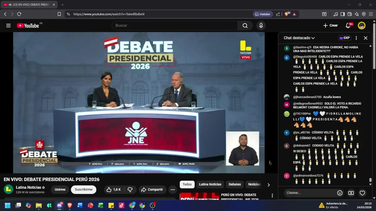Open the Brave VPN shield icon
The image size is (376, 211).
(364, 14)
